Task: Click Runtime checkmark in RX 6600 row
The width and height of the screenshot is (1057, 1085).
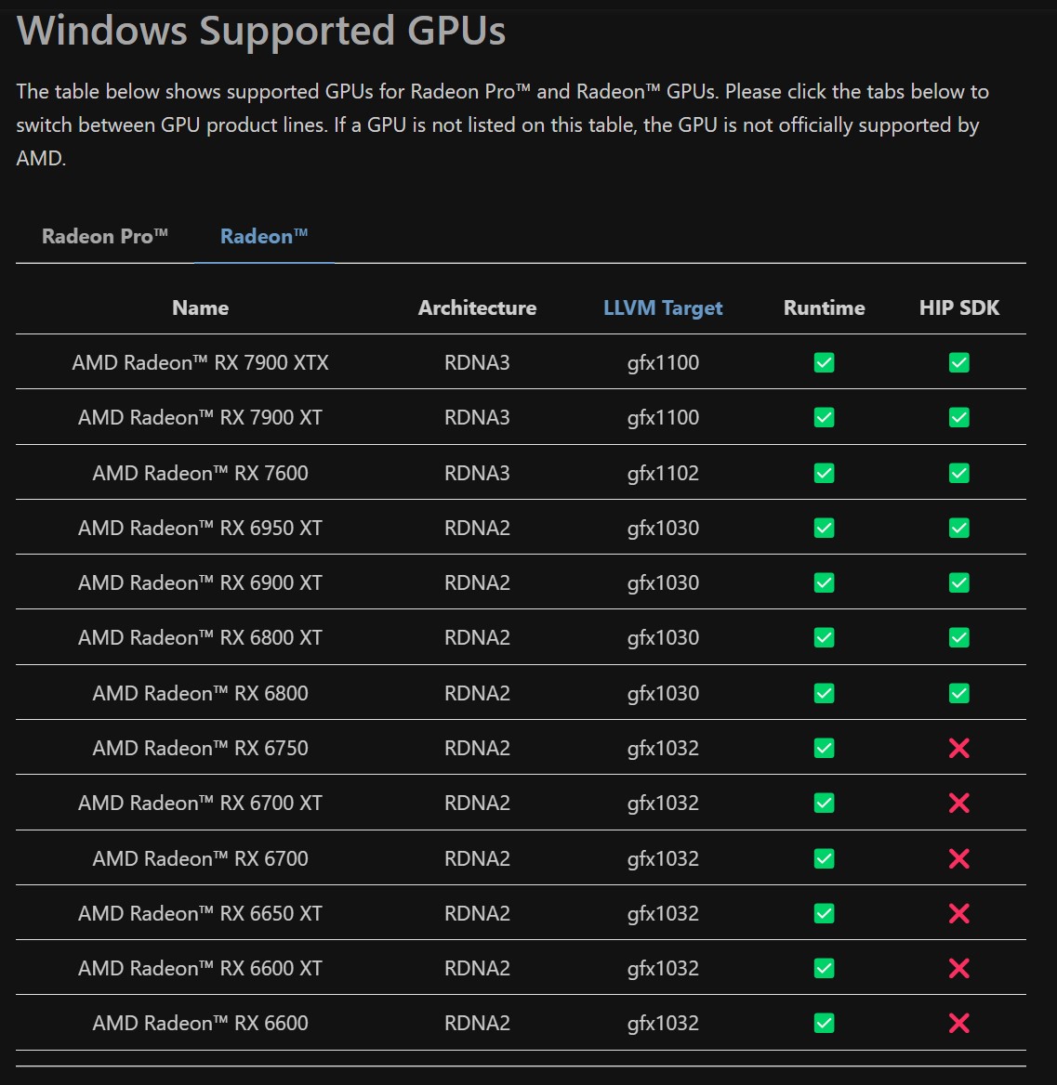Action: click(x=825, y=1023)
